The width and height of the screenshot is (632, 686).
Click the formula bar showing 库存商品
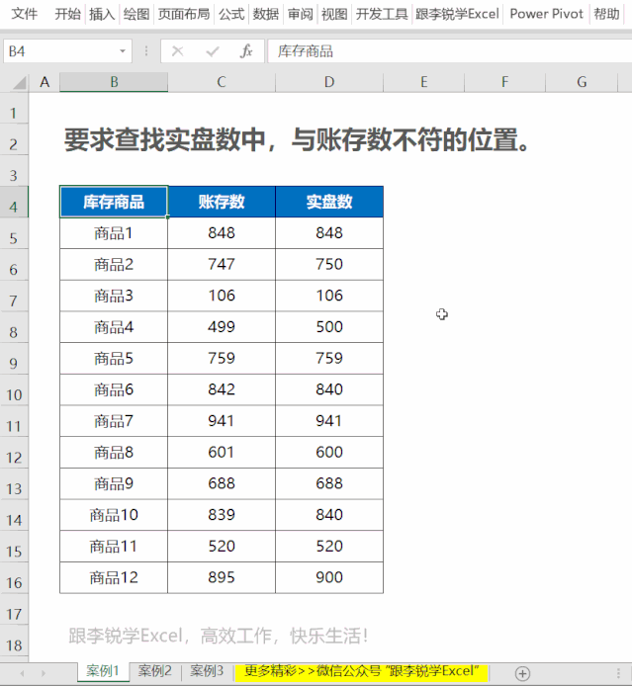click(x=451, y=51)
